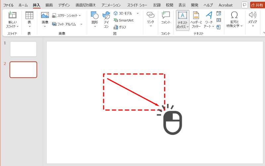The image size is (265, 166).
Task: Expand the 記号と特殊文字 dropdown arrow
Action: [241, 26]
